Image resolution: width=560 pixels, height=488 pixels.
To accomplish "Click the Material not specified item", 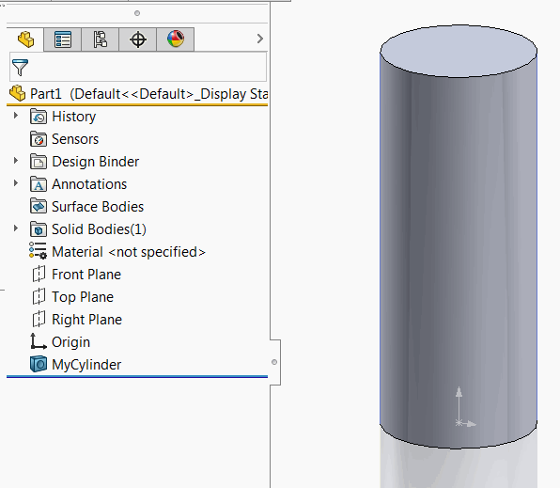I will (117, 252).
